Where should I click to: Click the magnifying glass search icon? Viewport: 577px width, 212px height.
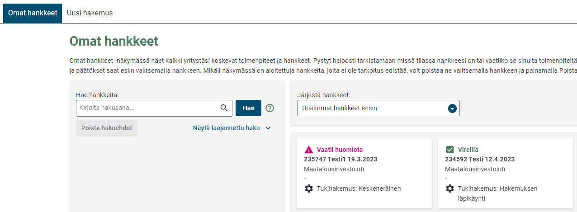click(224, 108)
